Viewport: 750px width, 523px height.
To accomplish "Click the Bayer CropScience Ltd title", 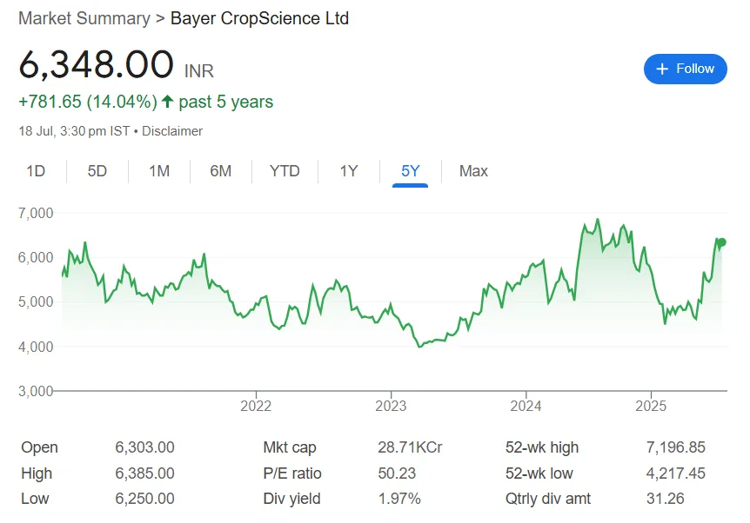I will pos(260,18).
